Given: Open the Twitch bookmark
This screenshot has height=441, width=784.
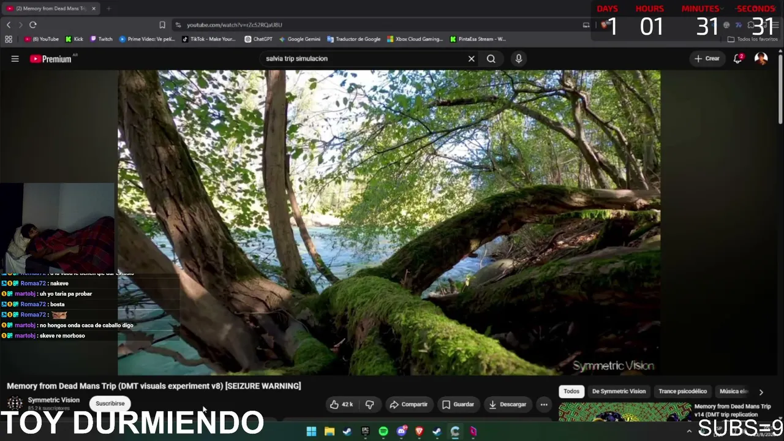Looking at the screenshot, I should [102, 39].
